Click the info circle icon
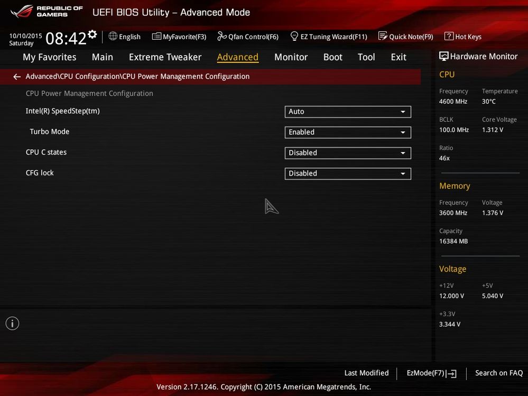The height and width of the screenshot is (396, 528). [13, 323]
